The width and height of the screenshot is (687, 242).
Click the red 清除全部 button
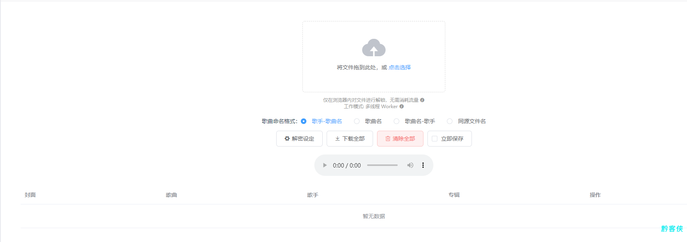coord(400,139)
